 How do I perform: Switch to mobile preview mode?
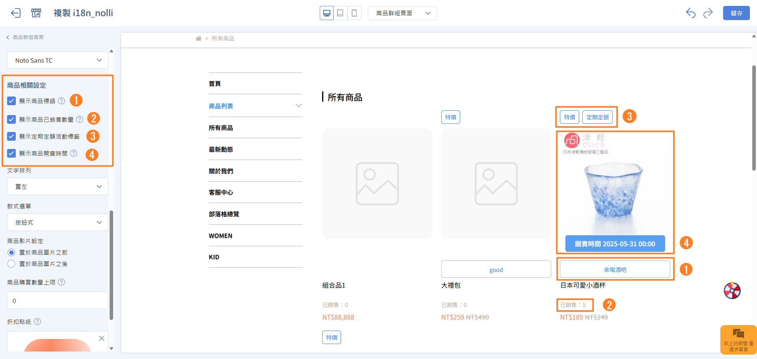(354, 13)
